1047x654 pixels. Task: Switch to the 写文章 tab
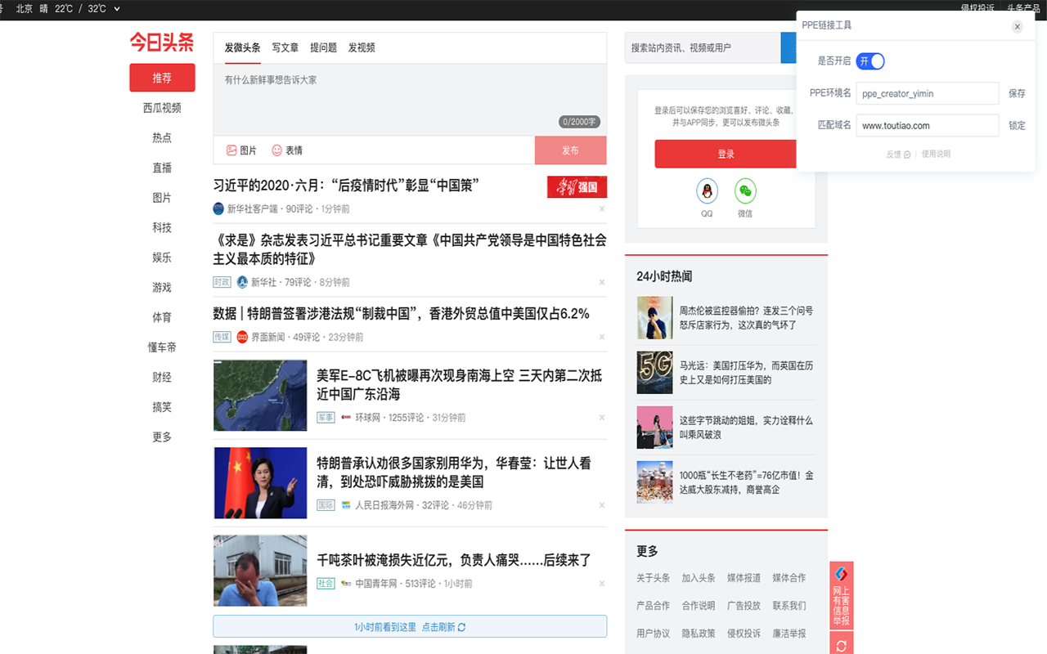pos(285,47)
